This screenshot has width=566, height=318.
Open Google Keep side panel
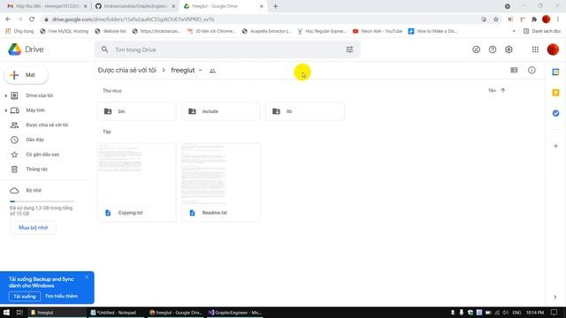pyautogui.click(x=555, y=93)
